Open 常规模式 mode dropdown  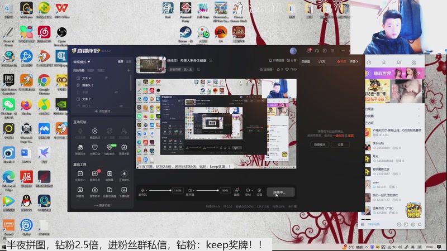point(82,62)
